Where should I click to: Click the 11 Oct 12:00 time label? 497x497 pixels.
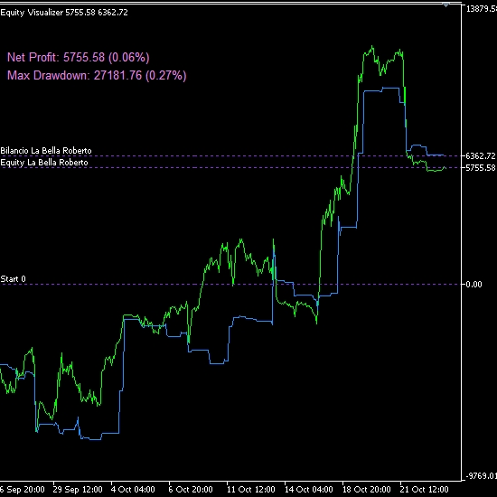coord(251,490)
